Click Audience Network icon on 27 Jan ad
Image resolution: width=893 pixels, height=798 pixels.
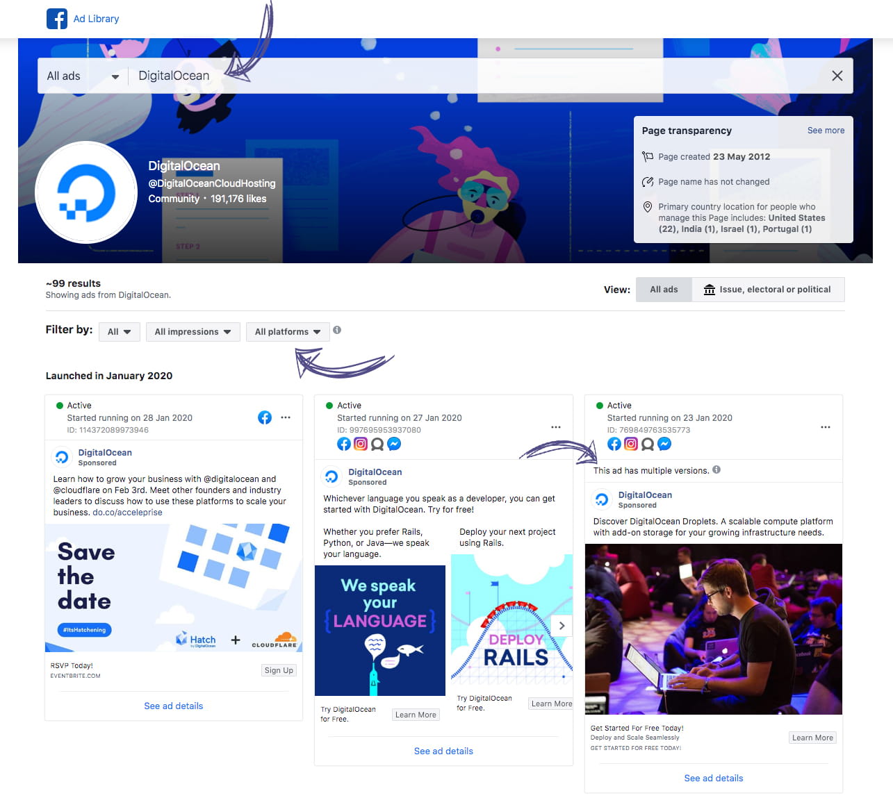377,444
